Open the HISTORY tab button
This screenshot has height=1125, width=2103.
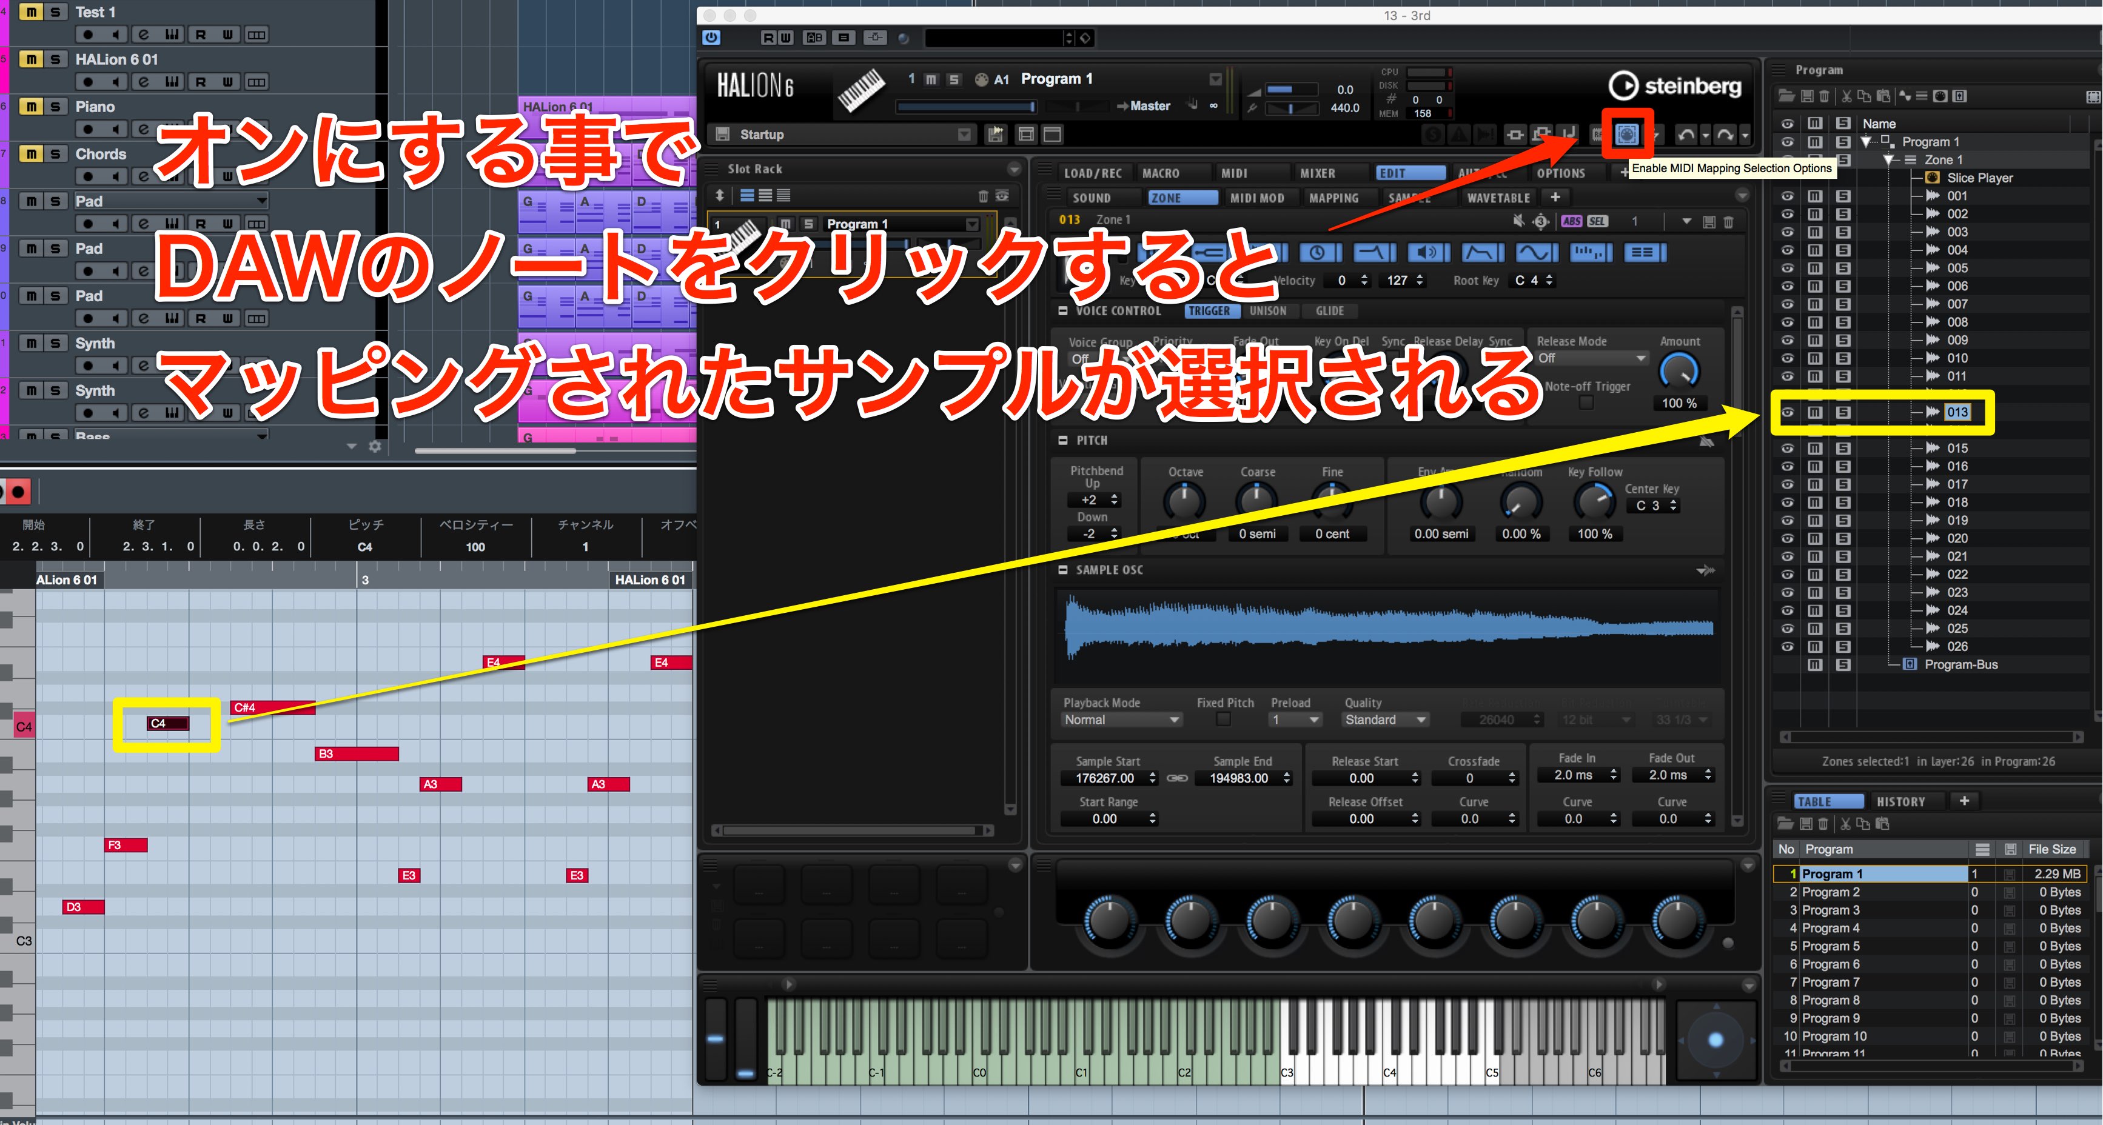tap(1900, 802)
